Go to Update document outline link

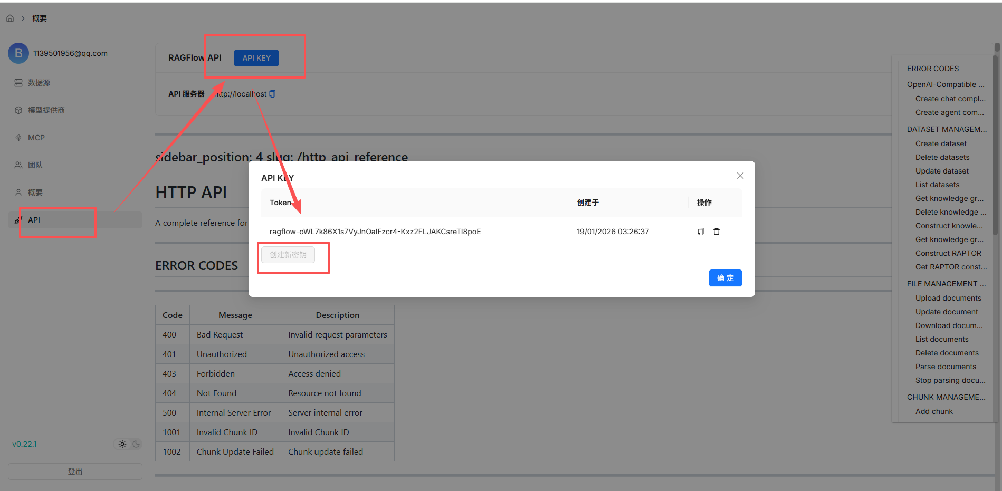click(947, 312)
